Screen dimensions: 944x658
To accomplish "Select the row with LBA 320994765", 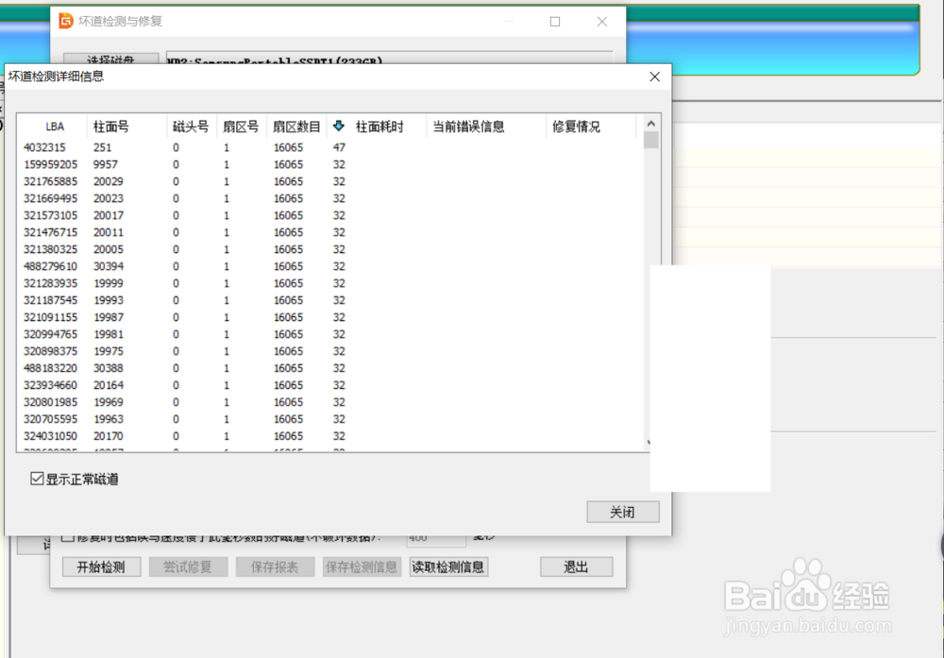I will [x=331, y=334].
